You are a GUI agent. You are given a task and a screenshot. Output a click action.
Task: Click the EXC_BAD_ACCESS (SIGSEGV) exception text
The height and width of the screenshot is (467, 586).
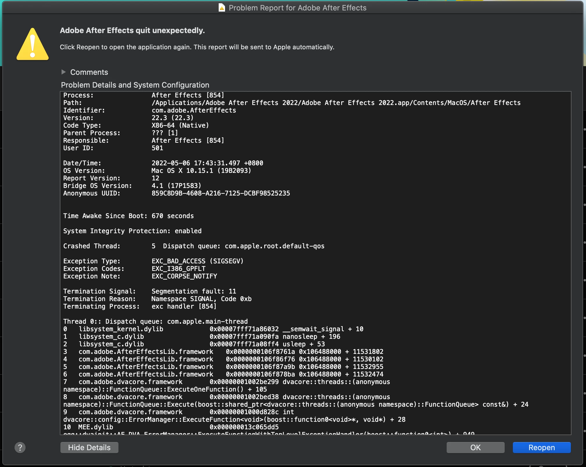click(197, 261)
